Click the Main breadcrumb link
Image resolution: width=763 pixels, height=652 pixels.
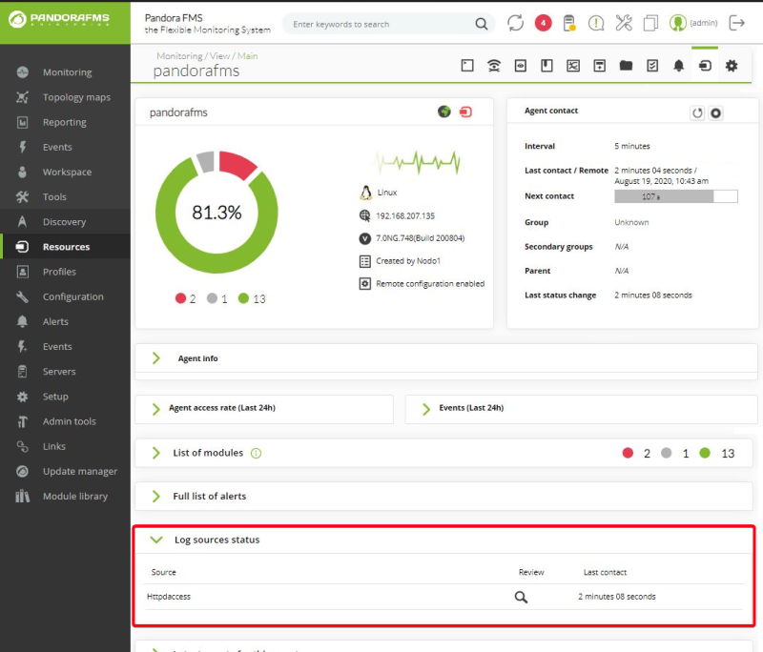(248, 56)
